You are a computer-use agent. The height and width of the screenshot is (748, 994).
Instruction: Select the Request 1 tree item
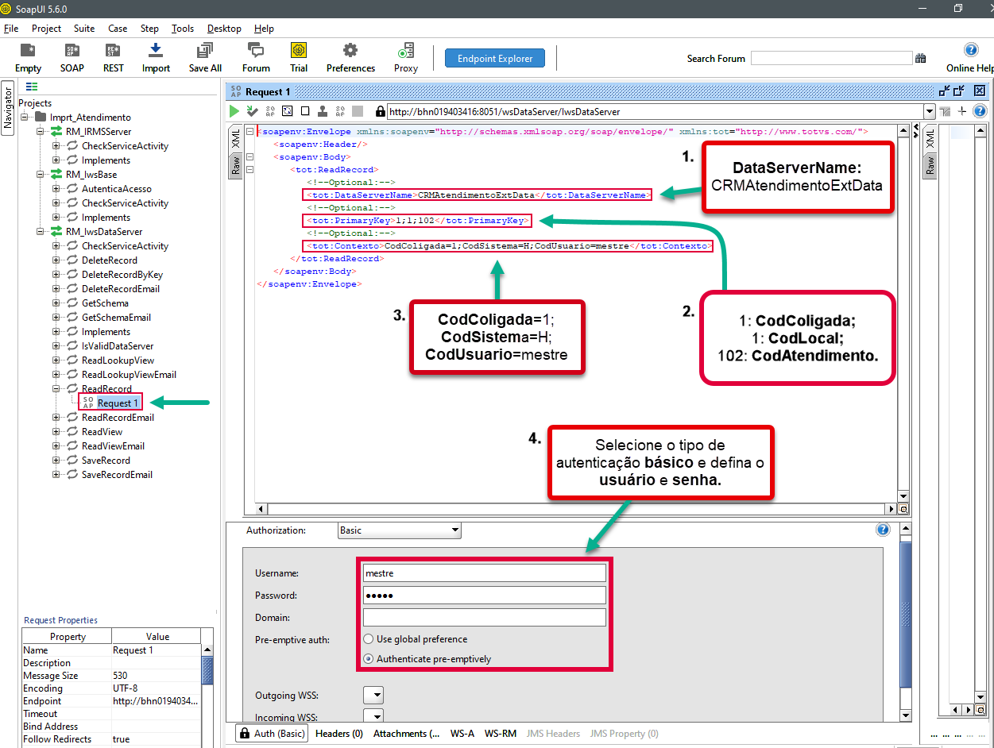click(x=118, y=403)
